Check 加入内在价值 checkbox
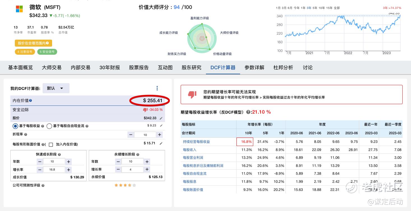 pos(51,145)
